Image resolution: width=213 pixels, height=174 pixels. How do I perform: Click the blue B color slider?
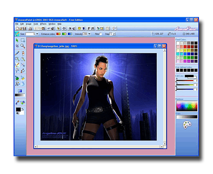pos(185,89)
